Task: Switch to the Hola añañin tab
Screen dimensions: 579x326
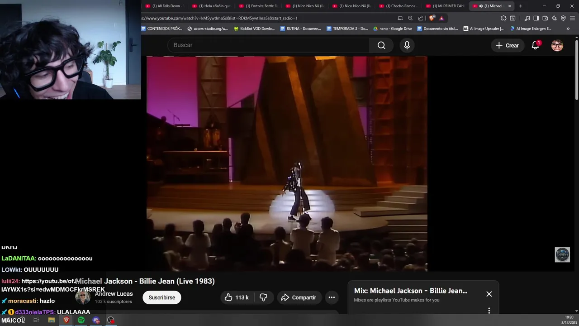Action: [211, 6]
